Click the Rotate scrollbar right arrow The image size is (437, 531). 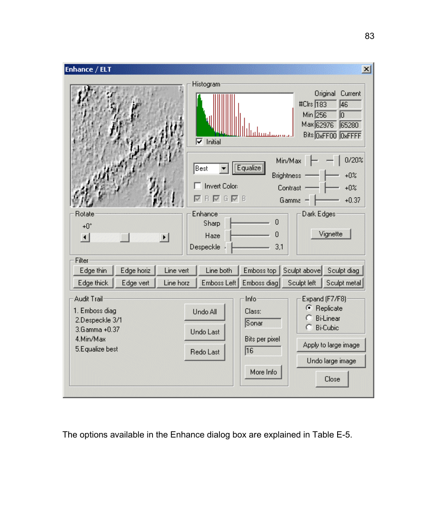coord(164,237)
